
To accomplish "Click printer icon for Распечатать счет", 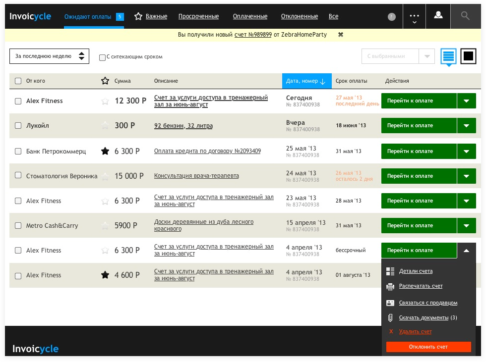I will click(390, 287).
